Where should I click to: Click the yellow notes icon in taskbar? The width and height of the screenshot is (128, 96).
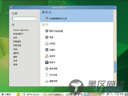[x=18, y=94]
